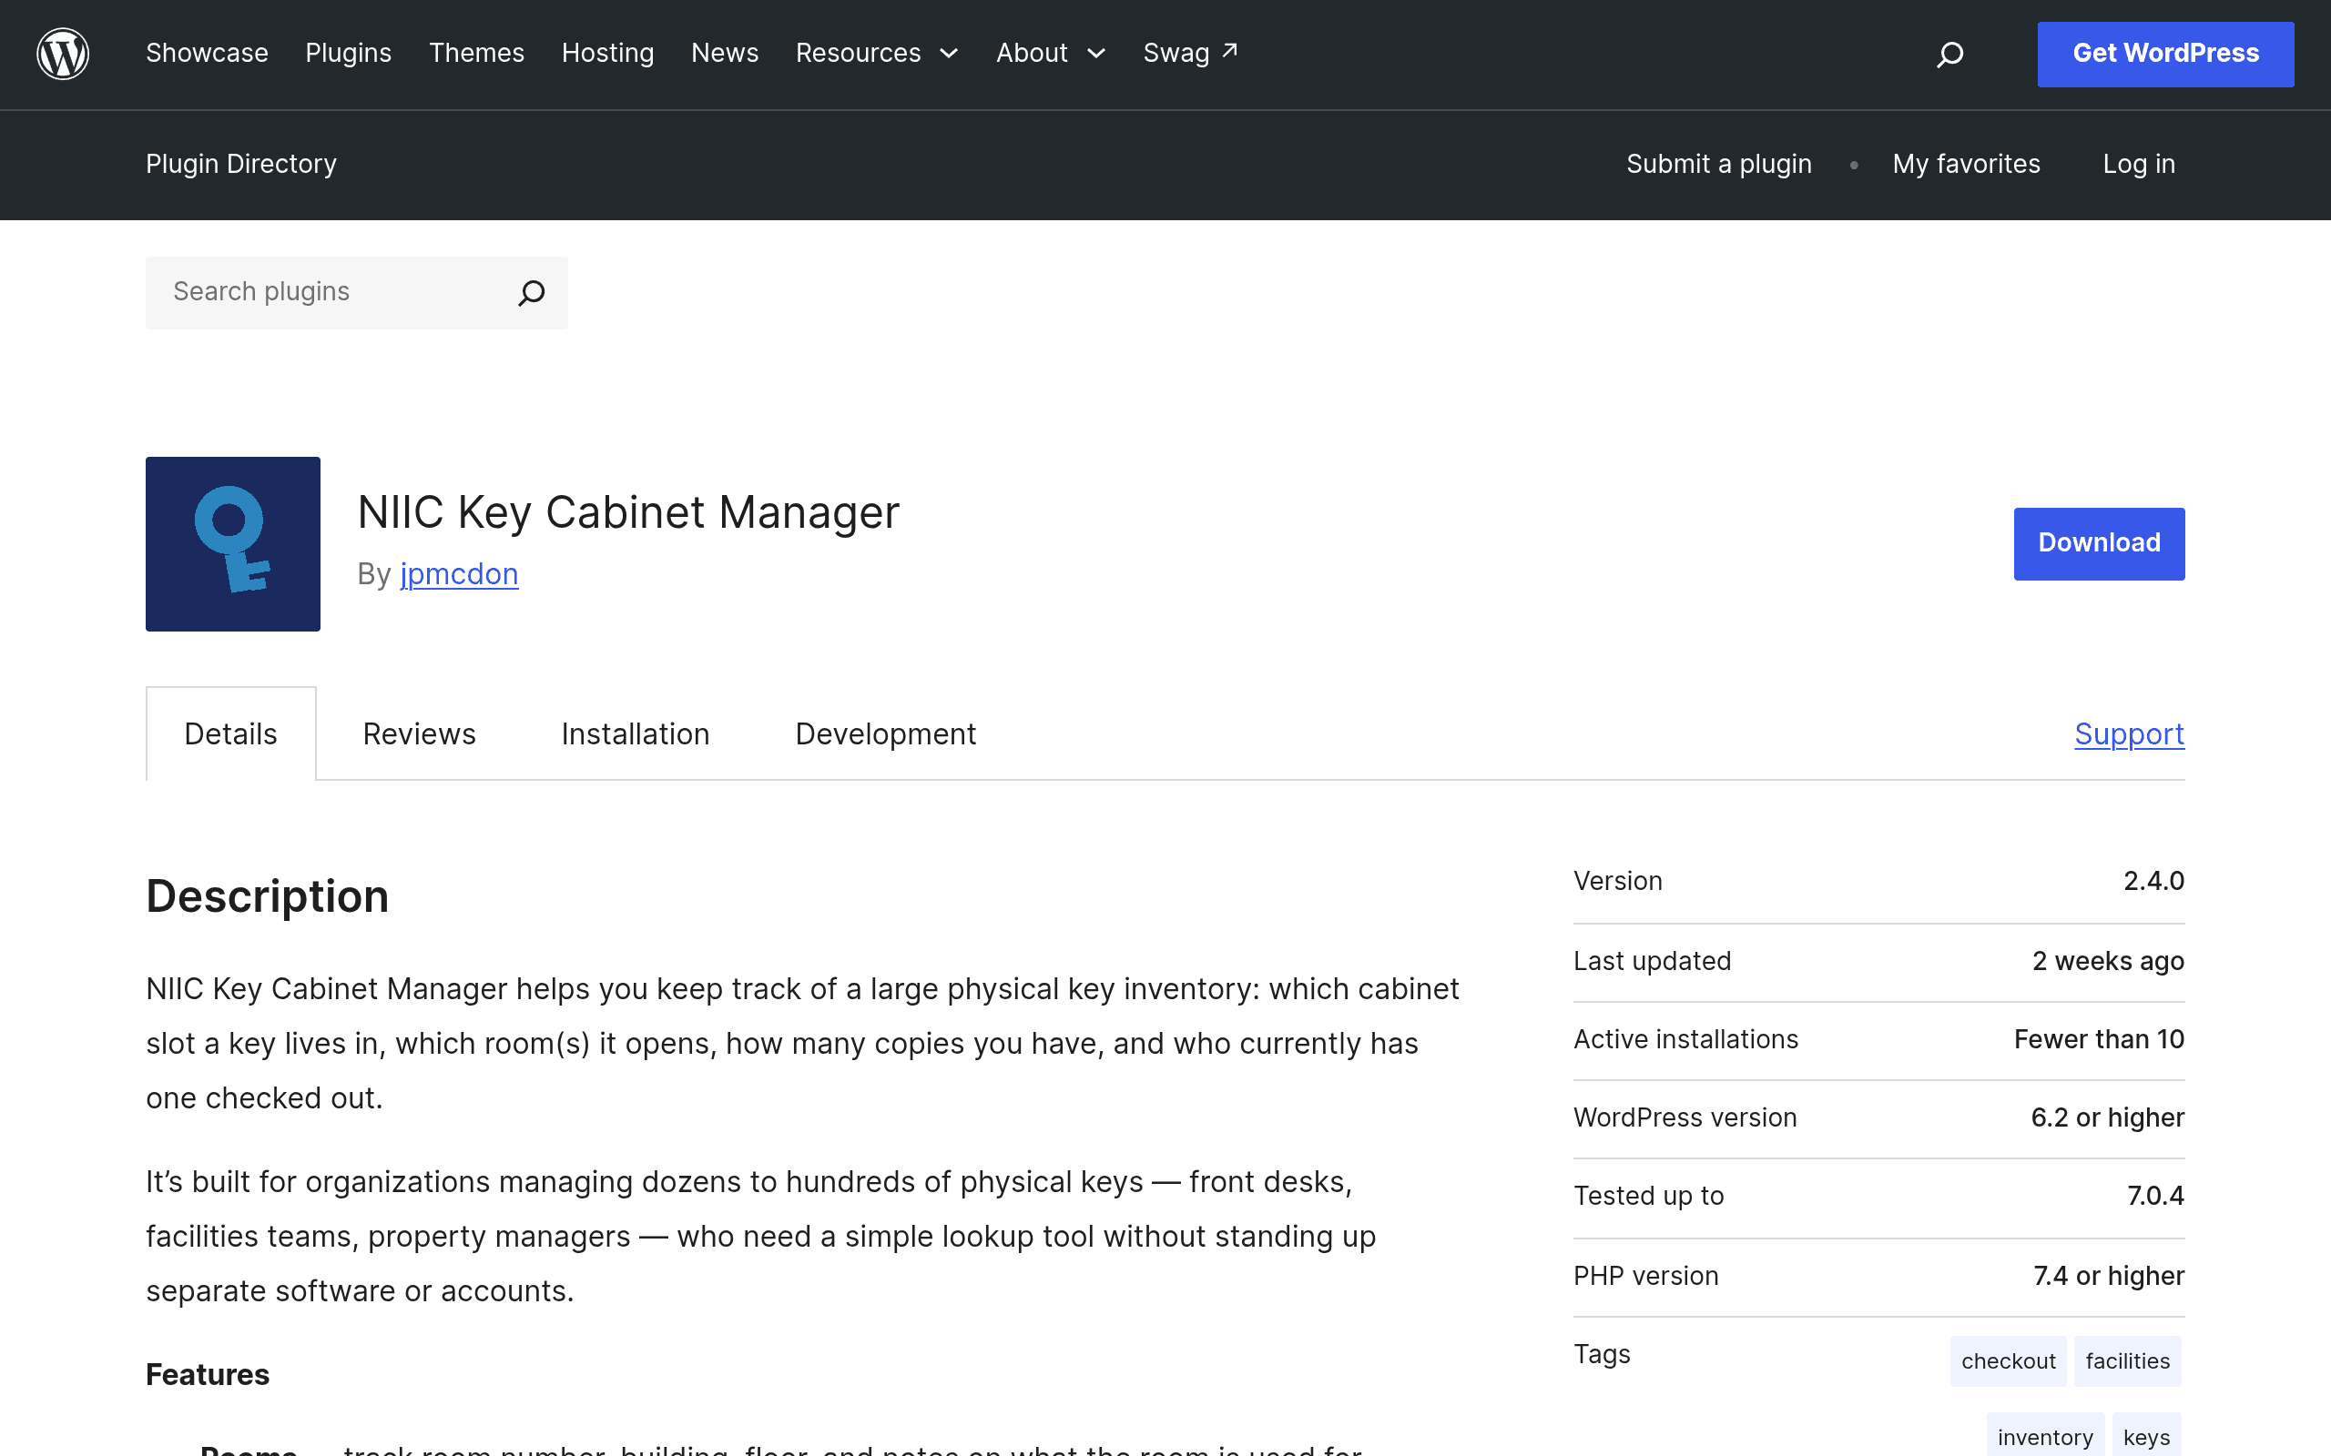The width and height of the screenshot is (2331, 1456).
Task: Click the NIIC Key Cabinet Manager title
Action: (628, 512)
